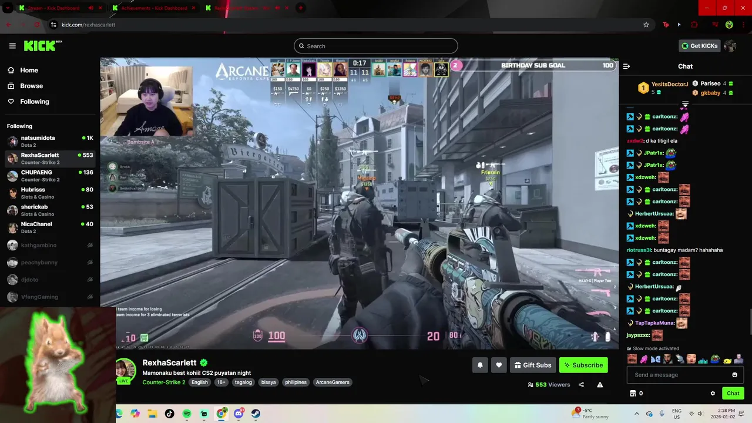
Task: Click the share stream icon
Action: tap(581, 385)
